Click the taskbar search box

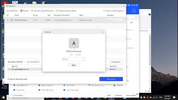[x=25, y=97]
